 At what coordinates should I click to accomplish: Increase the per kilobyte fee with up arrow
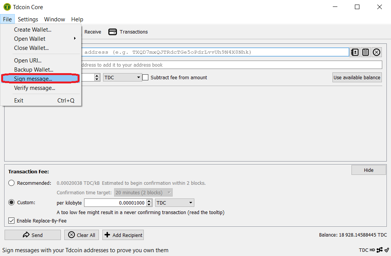coord(149,201)
